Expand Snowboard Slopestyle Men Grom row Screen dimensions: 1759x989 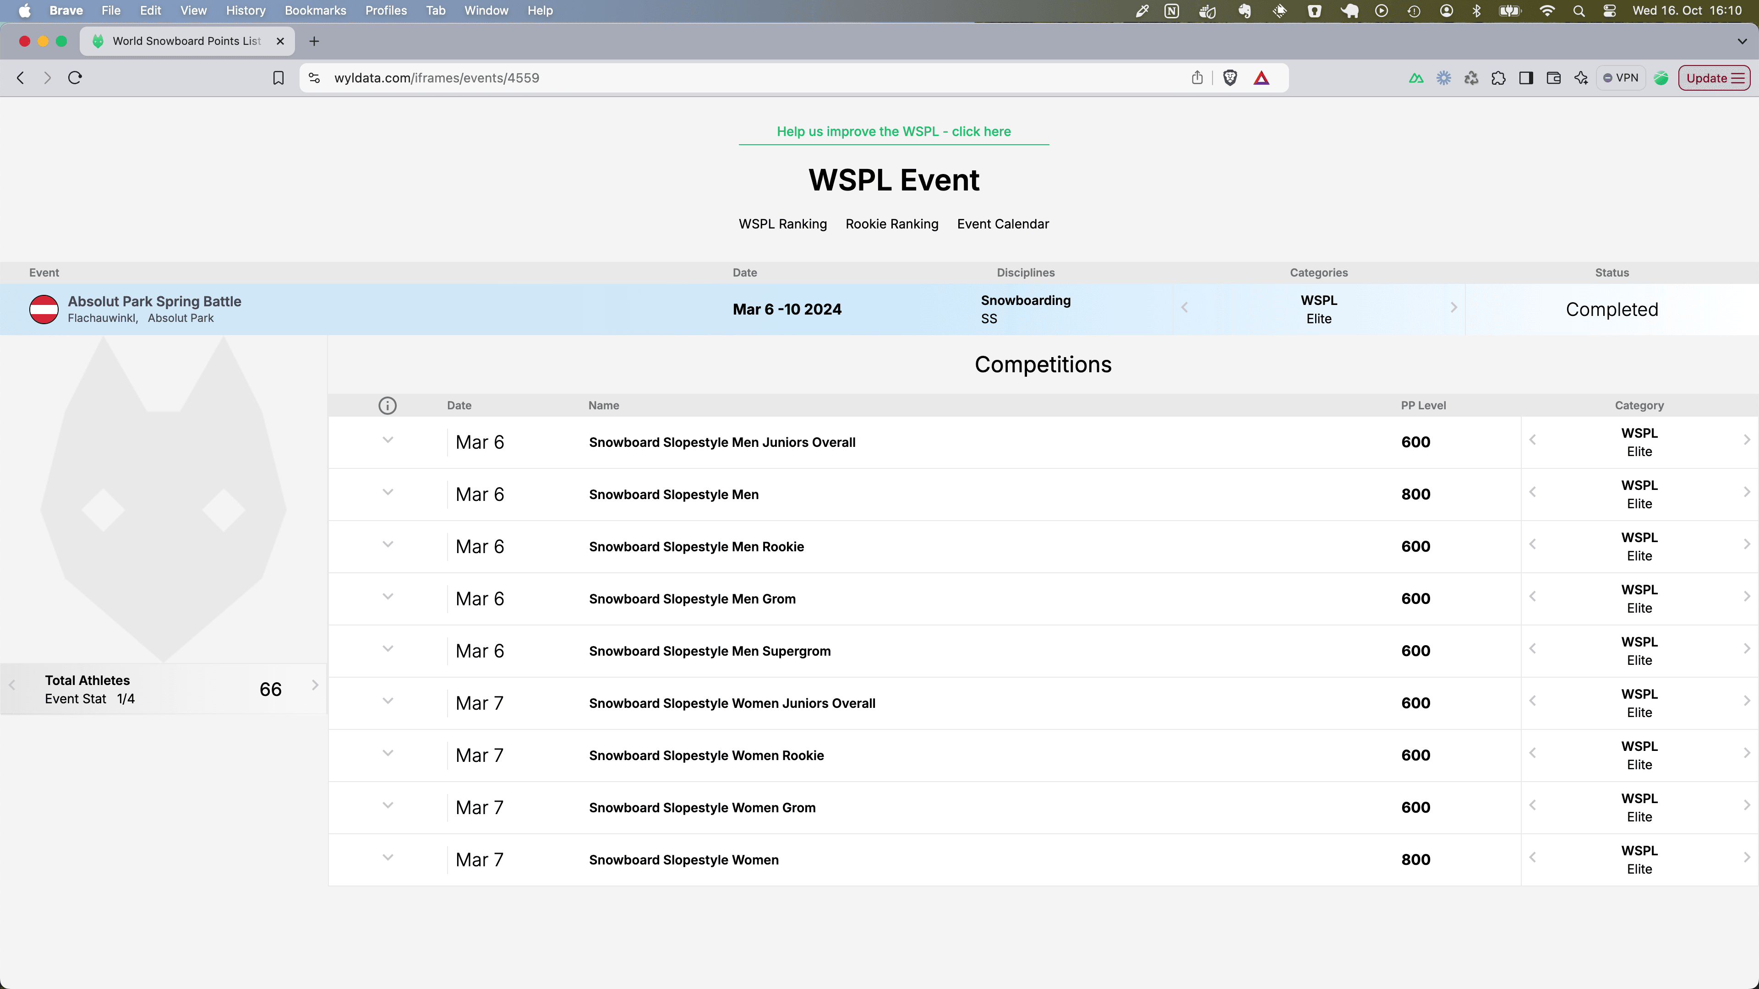coord(387,597)
